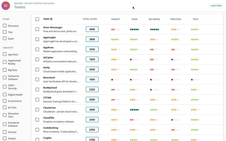This screenshot has height=141, width=226.
Task: Sort by Total Score column header
Action: [90, 19]
